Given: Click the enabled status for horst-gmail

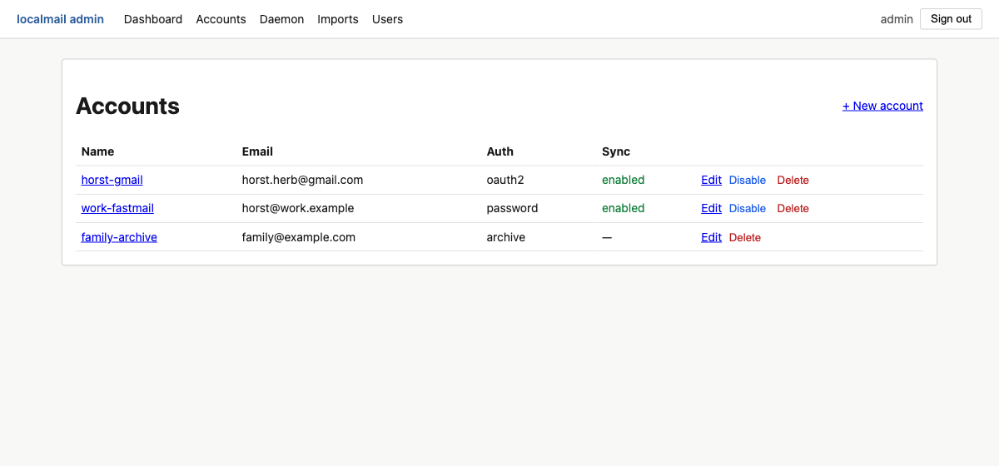Looking at the screenshot, I should click(623, 180).
